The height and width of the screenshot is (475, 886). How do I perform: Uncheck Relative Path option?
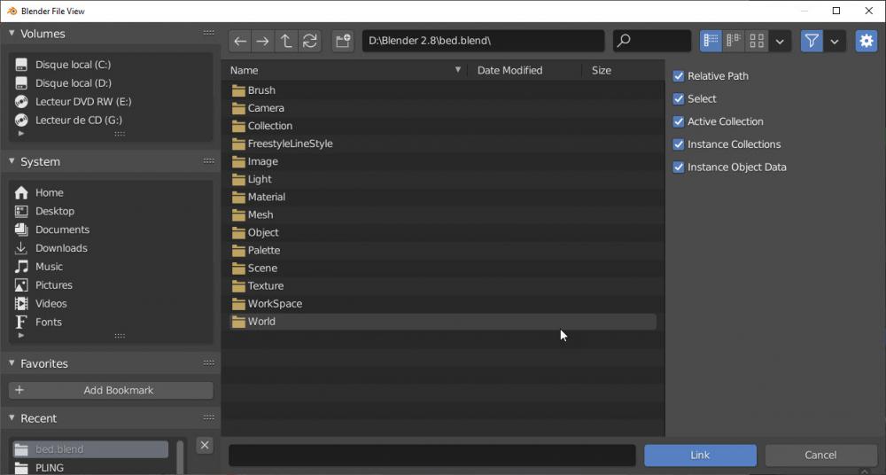[679, 76]
